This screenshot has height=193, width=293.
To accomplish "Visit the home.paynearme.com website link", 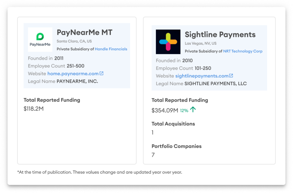I will tap(73, 73).
